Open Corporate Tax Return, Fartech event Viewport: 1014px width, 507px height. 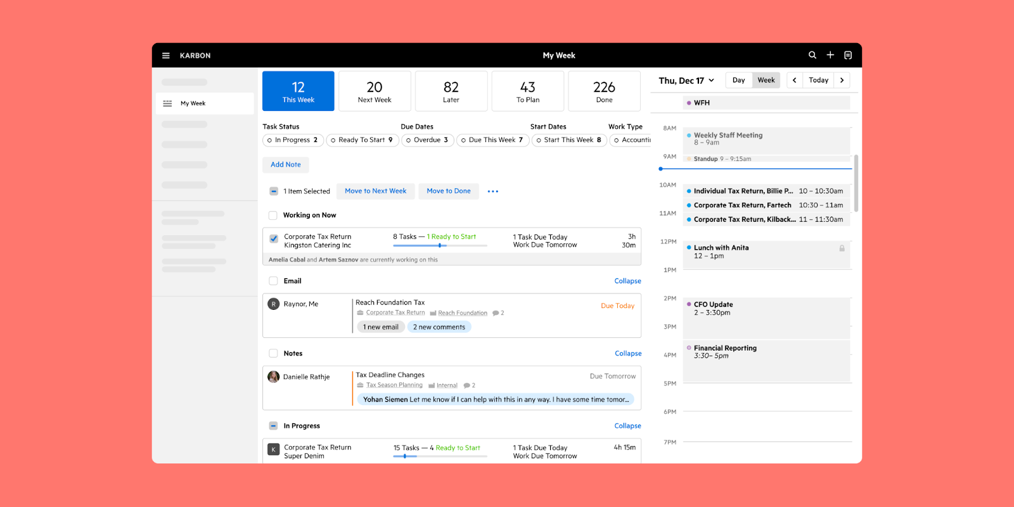pos(766,205)
